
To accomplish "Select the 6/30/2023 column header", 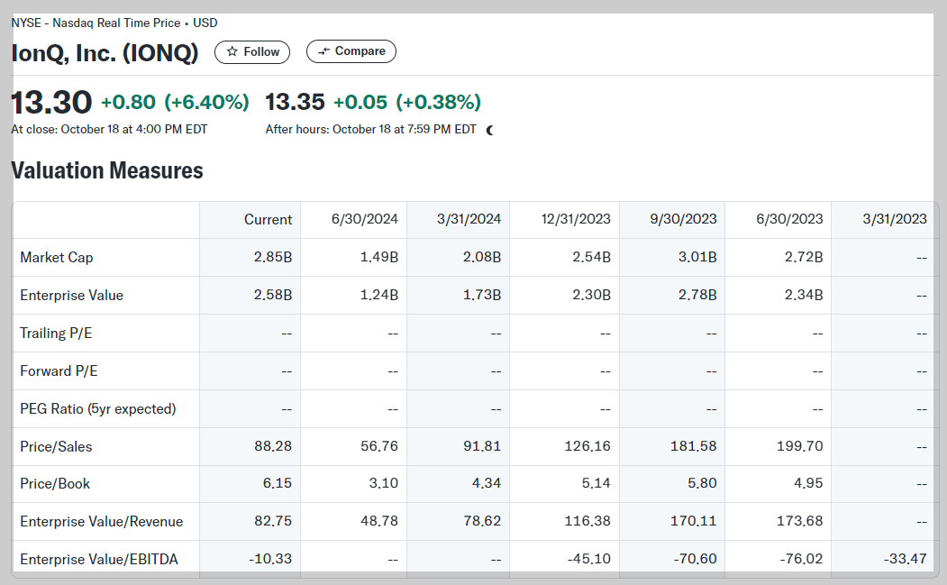I will pyautogui.click(x=789, y=219).
